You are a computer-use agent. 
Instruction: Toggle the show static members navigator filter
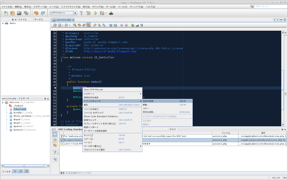(21, 171)
